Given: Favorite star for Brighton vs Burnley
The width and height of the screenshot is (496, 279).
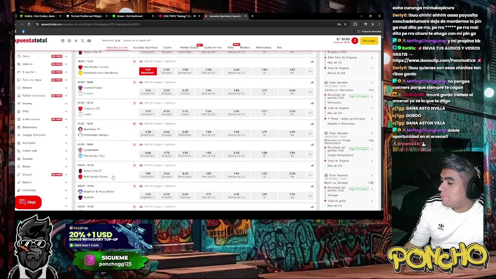Looking at the screenshot, I should [x=134, y=186].
